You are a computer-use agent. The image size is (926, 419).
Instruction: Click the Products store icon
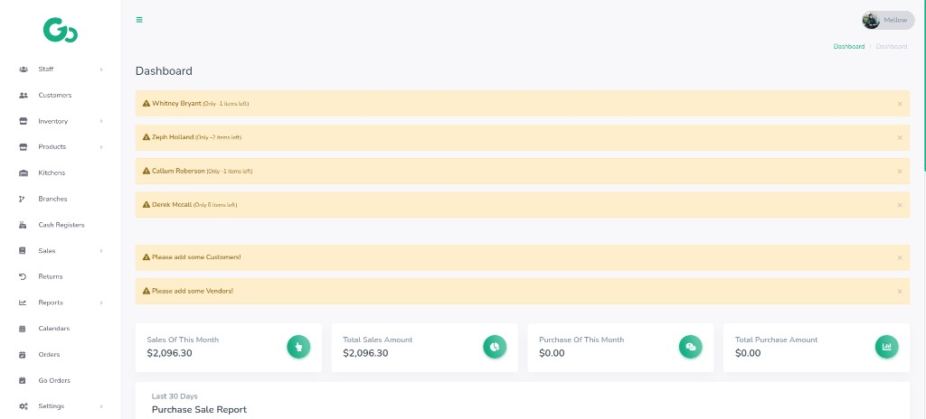23,147
